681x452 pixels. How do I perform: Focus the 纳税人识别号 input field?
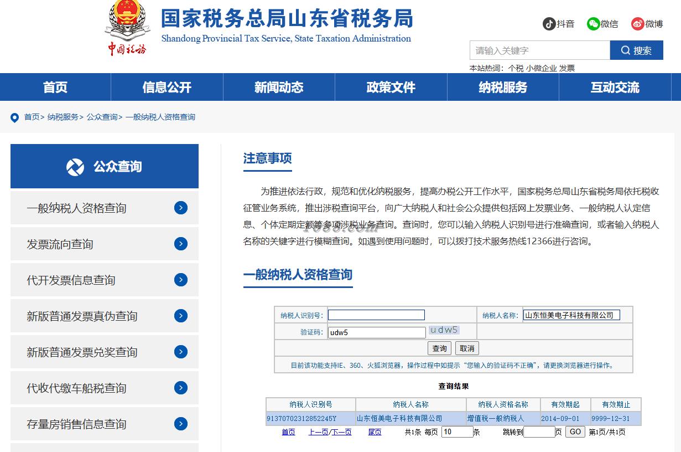tap(376, 315)
